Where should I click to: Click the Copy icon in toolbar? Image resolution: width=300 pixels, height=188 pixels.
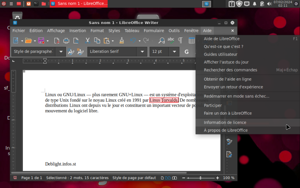coord(97,40)
